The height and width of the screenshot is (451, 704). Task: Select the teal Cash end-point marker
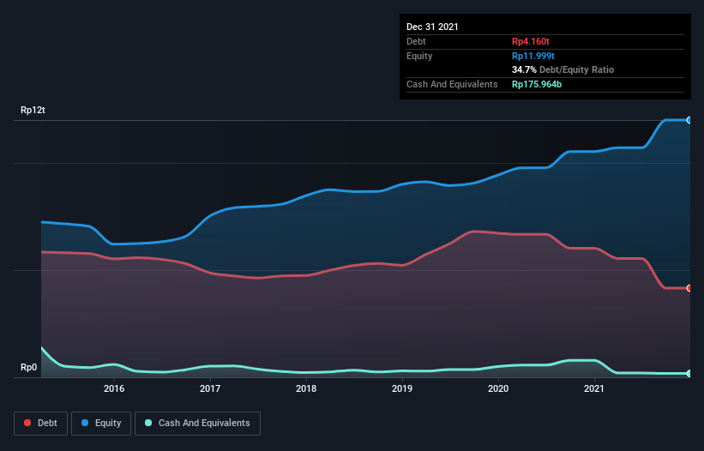pos(689,373)
